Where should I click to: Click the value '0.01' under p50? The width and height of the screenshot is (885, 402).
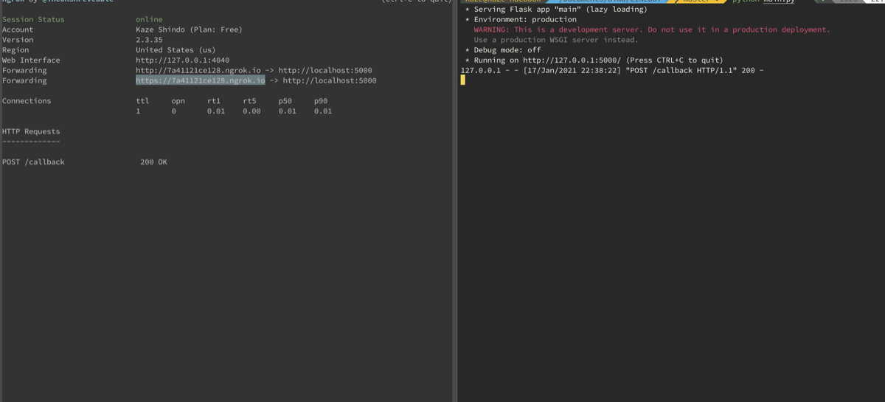coord(287,111)
